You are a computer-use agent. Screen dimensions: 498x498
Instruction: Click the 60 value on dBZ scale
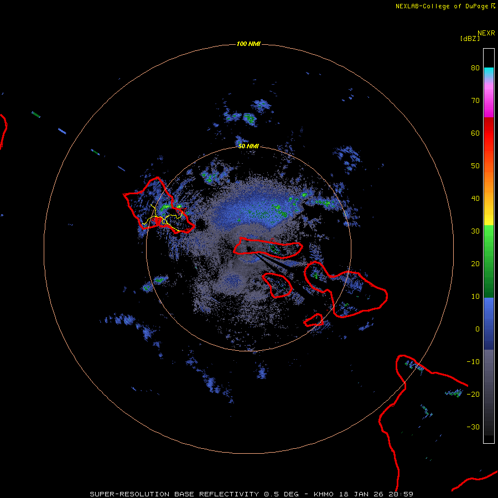(475, 133)
